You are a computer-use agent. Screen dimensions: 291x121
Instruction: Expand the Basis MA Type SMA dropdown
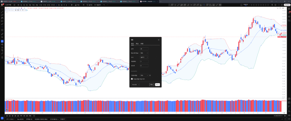click(x=144, y=53)
